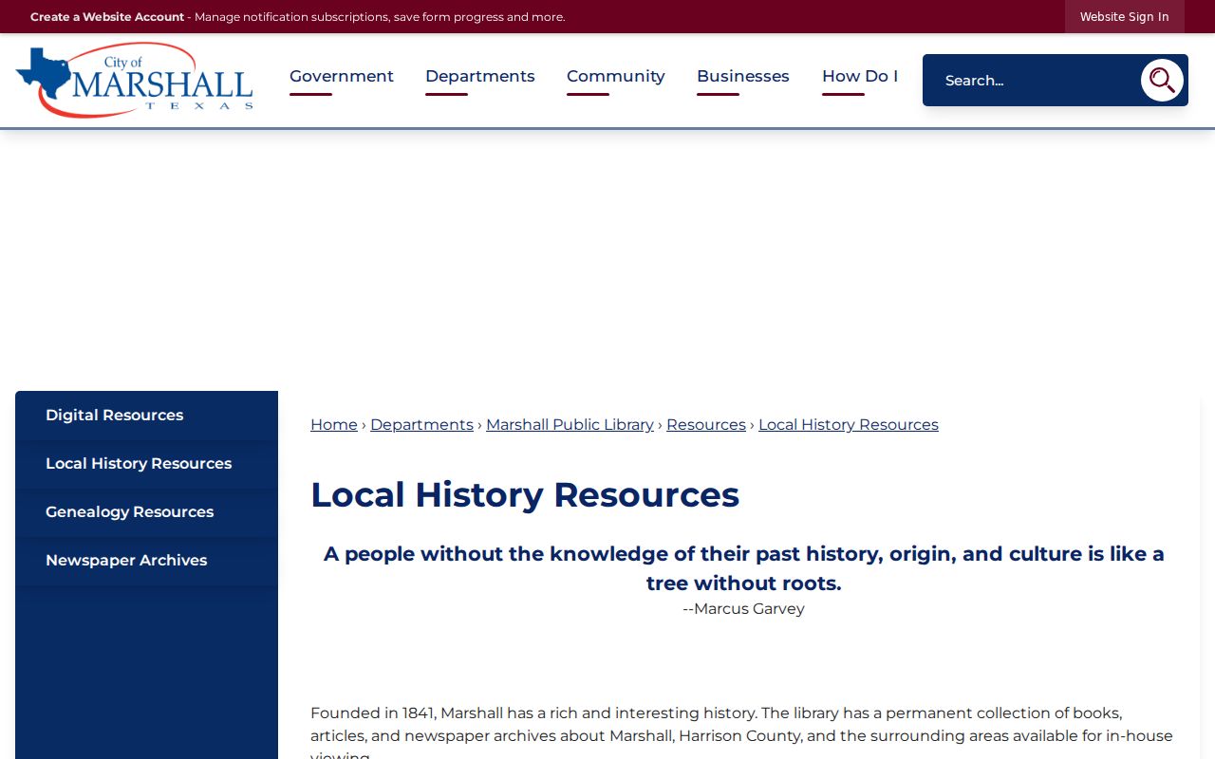
Task: Select Genealogy Resources in sidebar
Action: point(146,512)
